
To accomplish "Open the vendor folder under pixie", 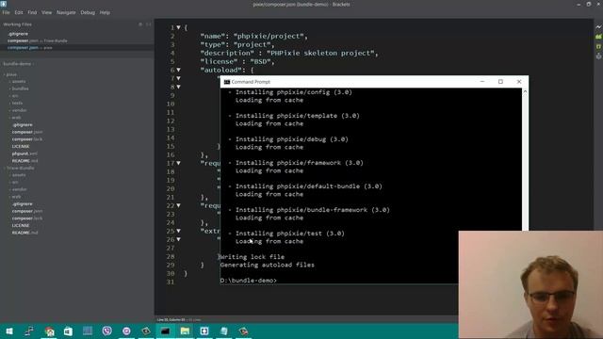I will point(19,110).
